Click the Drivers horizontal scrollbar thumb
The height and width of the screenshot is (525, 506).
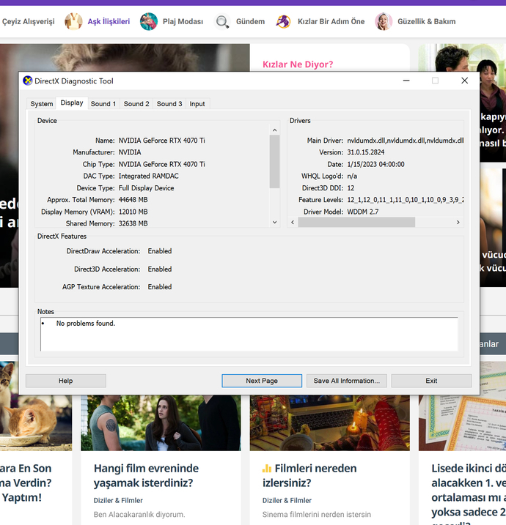click(x=356, y=223)
